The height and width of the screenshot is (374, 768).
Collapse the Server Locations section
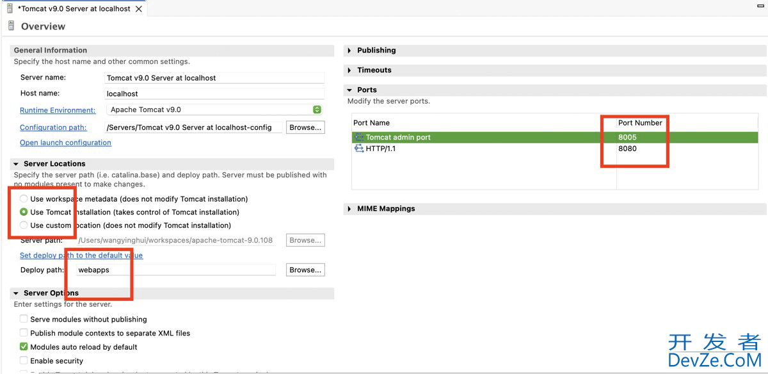pos(16,164)
